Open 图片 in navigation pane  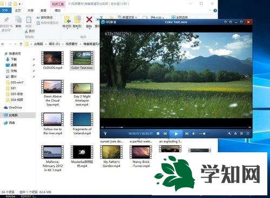[13, 76]
